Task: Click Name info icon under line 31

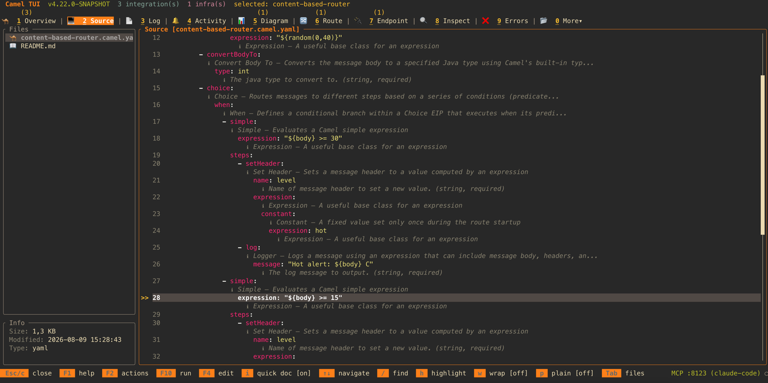Action: click(263, 348)
